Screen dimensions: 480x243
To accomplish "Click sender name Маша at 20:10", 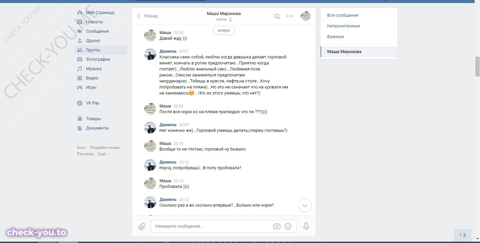I will click(x=165, y=144).
